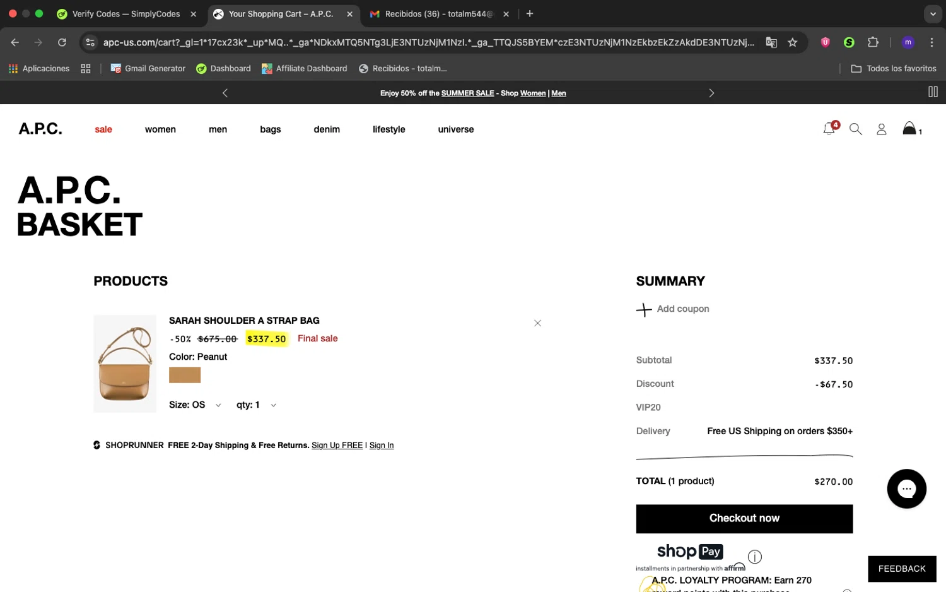Open Todos los favoritos folder
This screenshot has width=946, height=592.
[894, 68]
